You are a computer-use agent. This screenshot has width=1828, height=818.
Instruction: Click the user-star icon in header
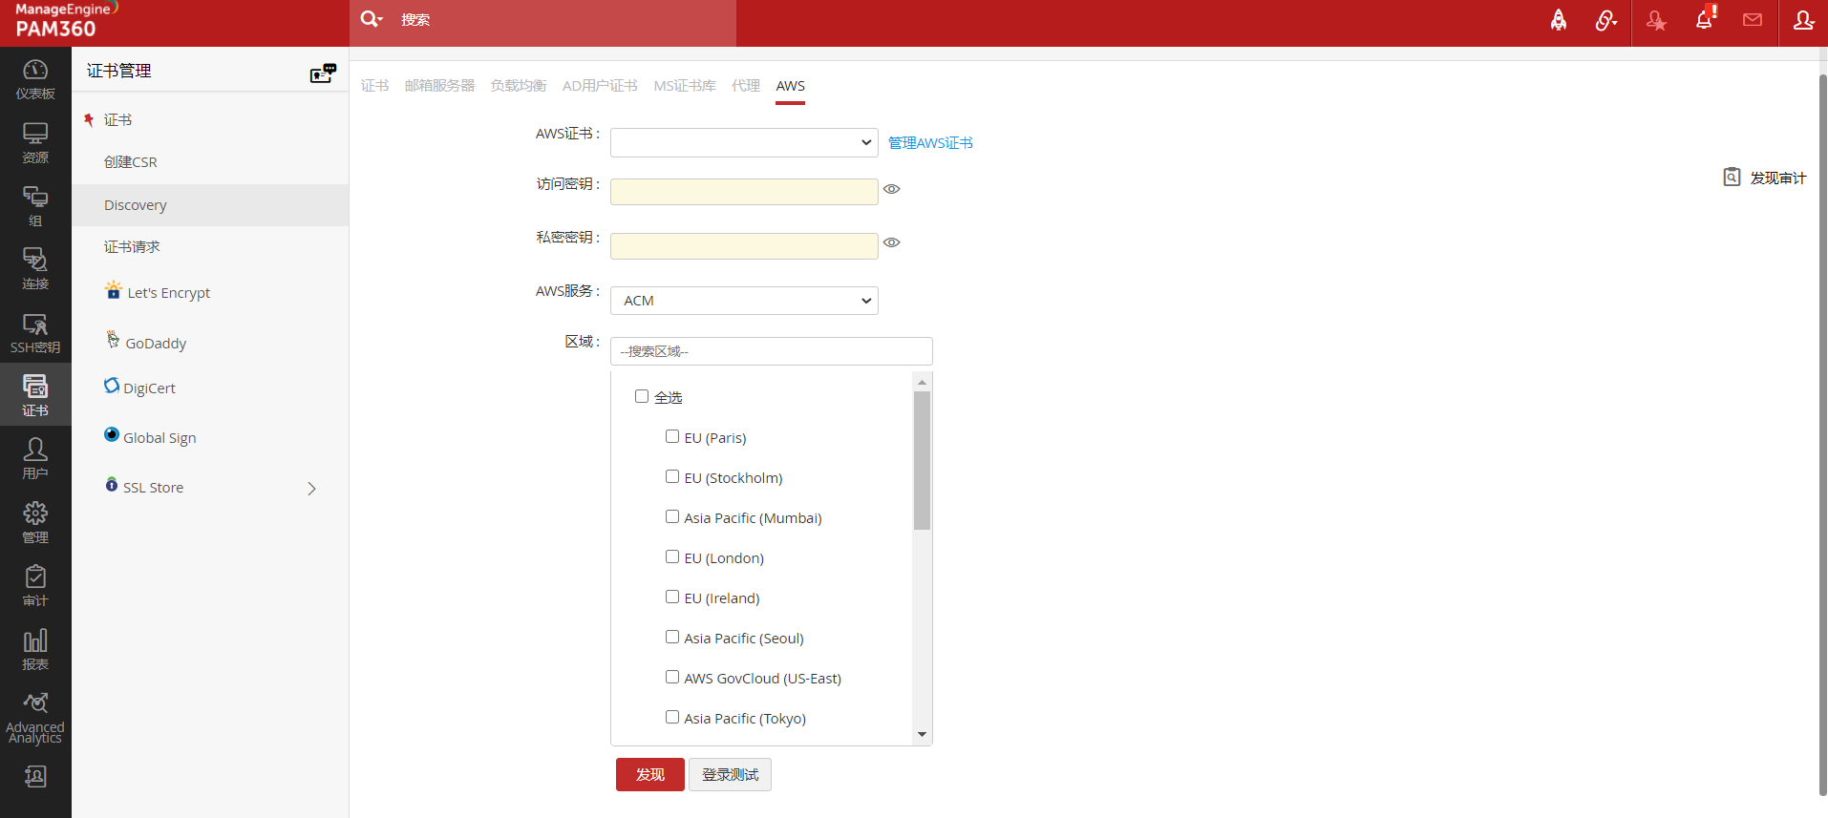tap(1656, 20)
